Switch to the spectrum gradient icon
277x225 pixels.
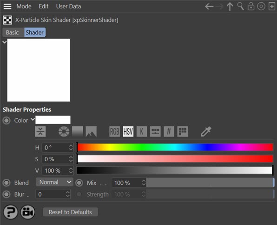click(77, 131)
